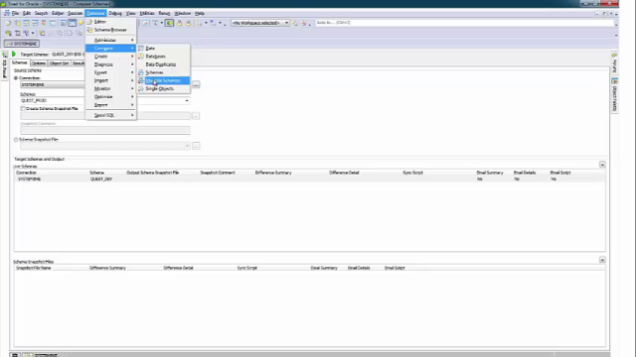Click browse button beside the Schema Snapshot File dropdown
The height and width of the screenshot is (357, 636).
(x=196, y=146)
